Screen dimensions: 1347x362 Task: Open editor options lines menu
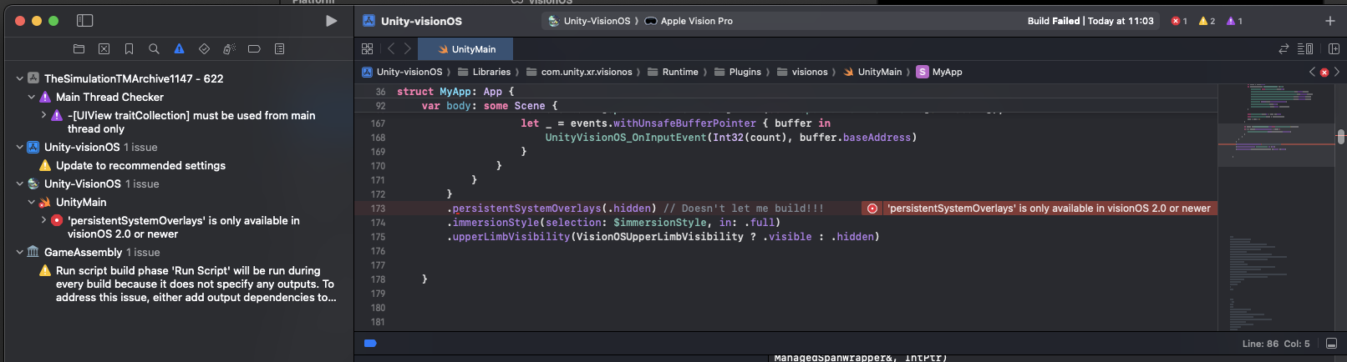(x=1305, y=49)
